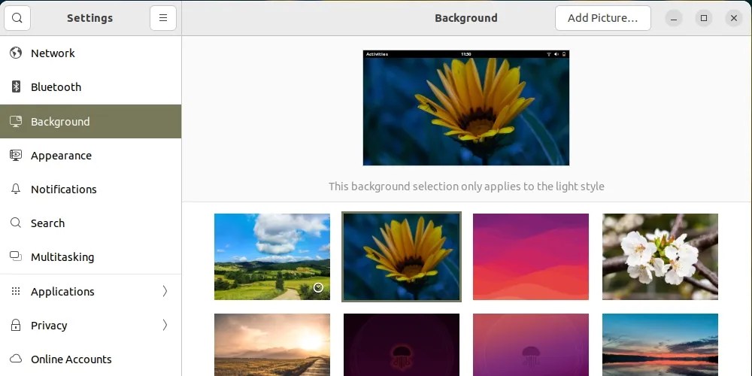Viewport: 752px width, 376px height.
Task: Click the Background title in header bar
Action: point(466,18)
